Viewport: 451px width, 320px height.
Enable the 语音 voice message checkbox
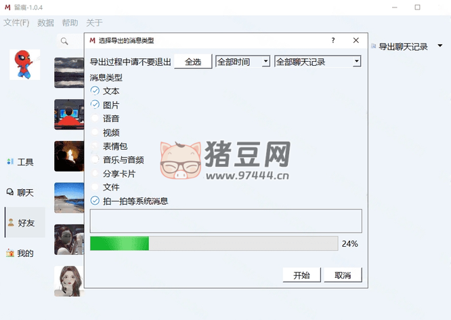pos(95,118)
